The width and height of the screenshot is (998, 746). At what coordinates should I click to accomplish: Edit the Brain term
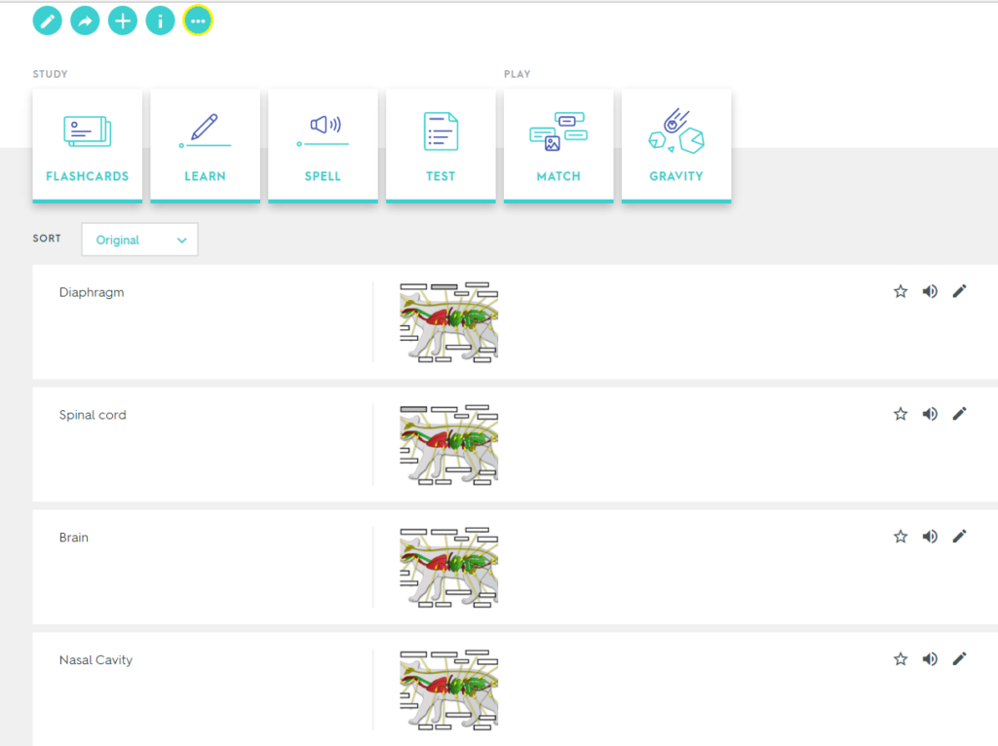[959, 537]
